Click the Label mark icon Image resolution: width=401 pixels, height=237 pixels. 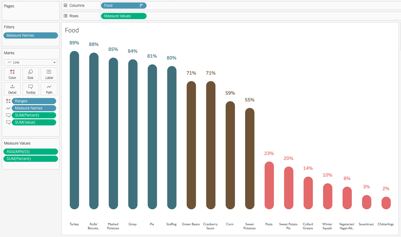tap(49, 74)
